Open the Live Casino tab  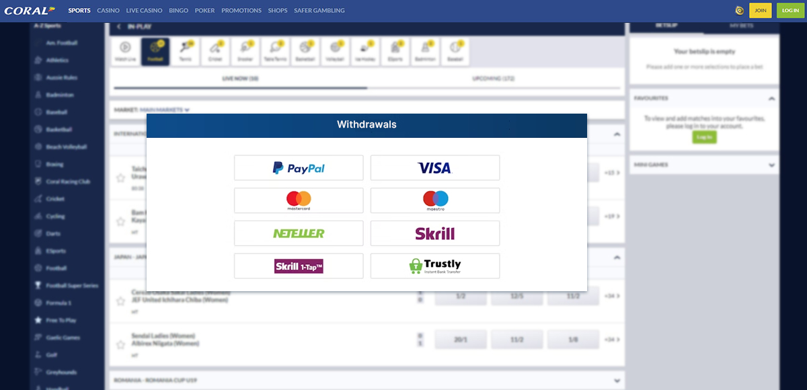[x=144, y=11]
